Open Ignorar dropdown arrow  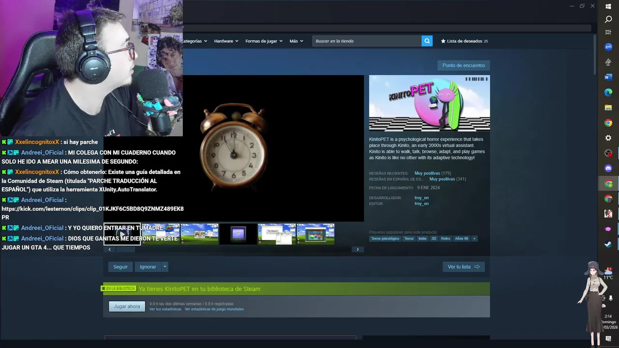click(164, 267)
